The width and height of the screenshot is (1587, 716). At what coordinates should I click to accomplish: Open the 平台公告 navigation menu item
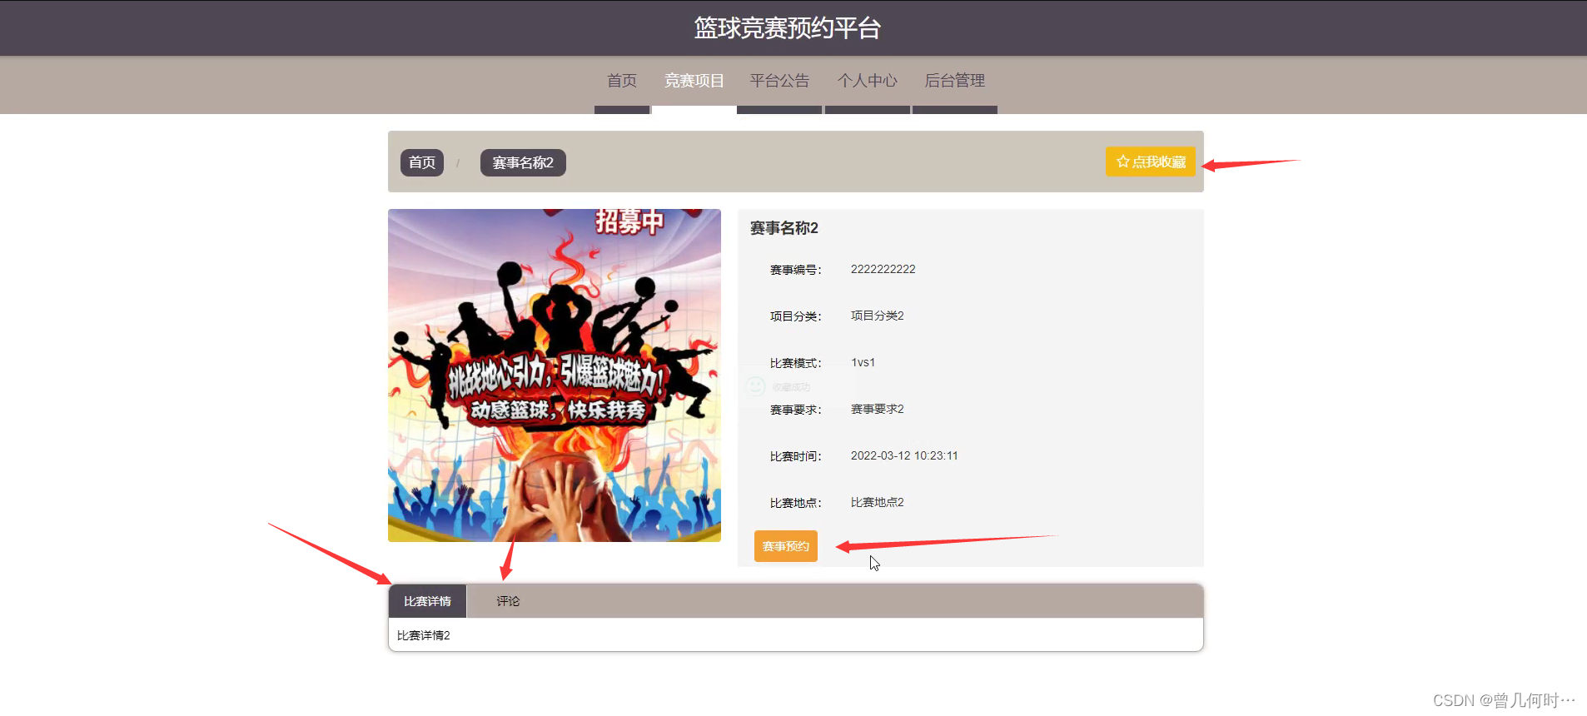[x=779, y=81]
